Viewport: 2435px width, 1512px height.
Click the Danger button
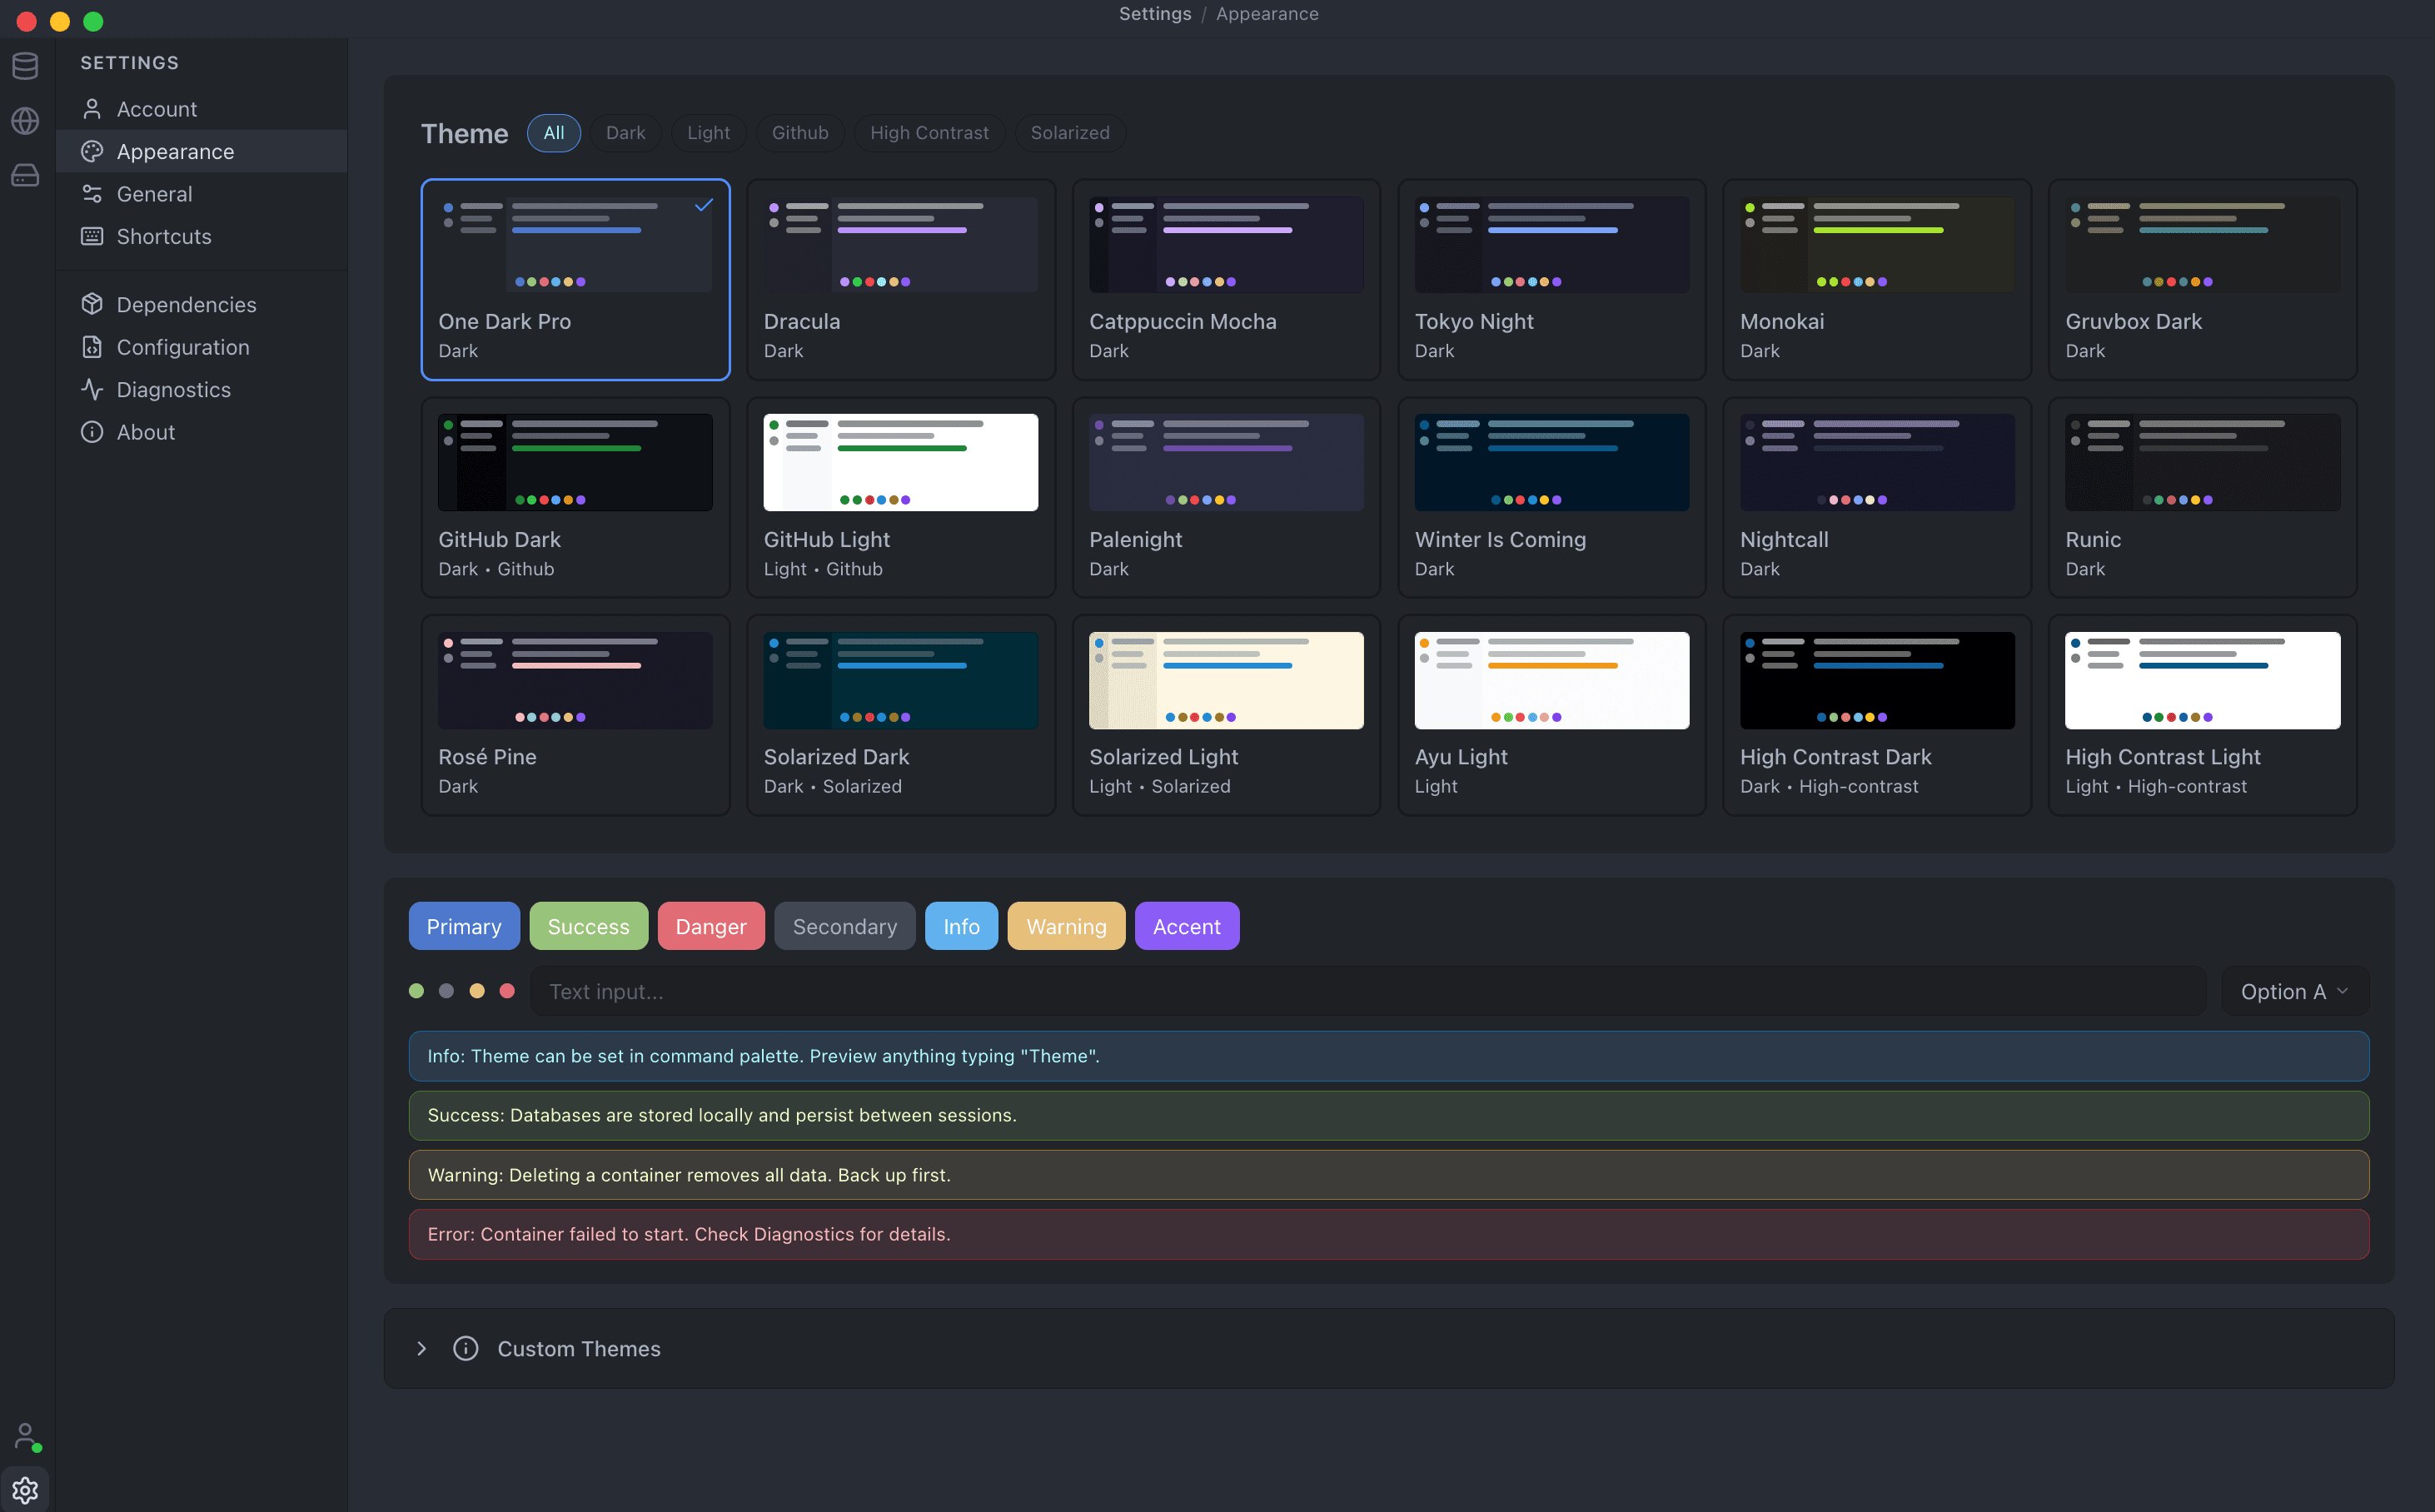[x=710, y=926]
